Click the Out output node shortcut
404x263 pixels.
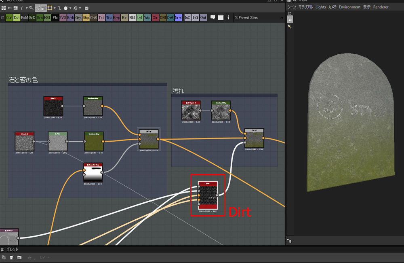click(x=203, y=17)
